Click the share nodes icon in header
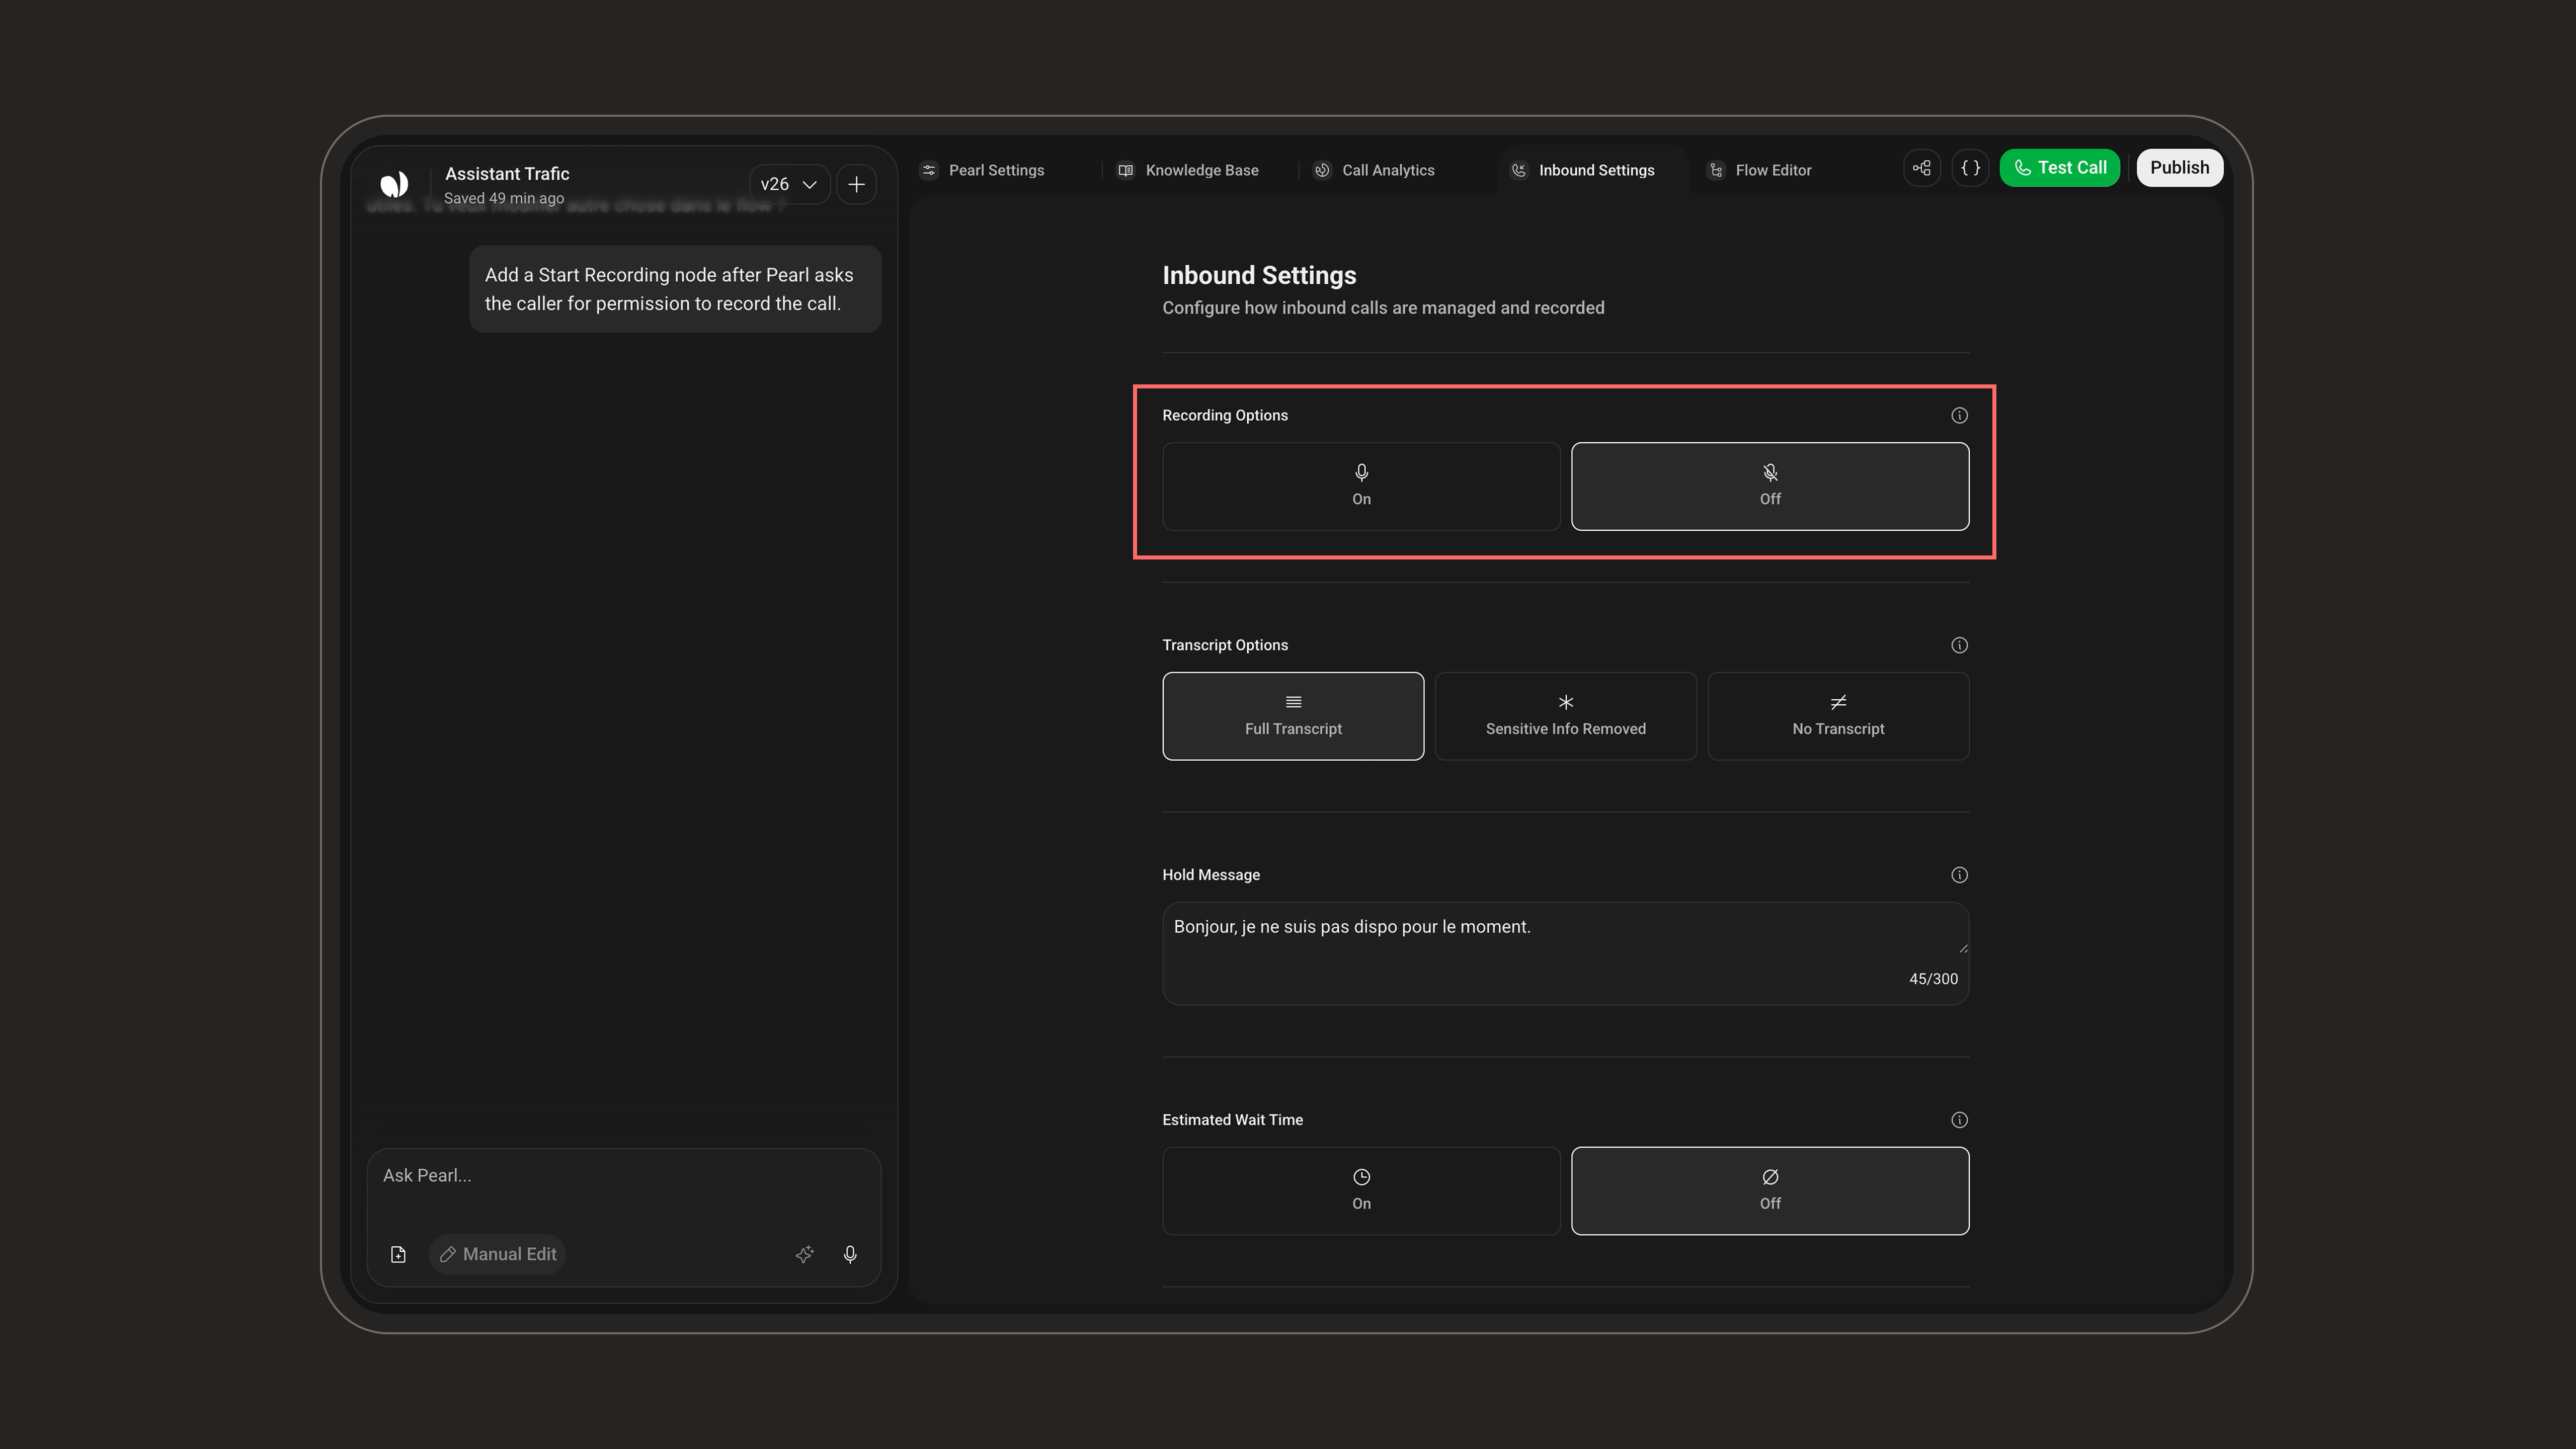2576x1449 pixels. point(1922,168)
